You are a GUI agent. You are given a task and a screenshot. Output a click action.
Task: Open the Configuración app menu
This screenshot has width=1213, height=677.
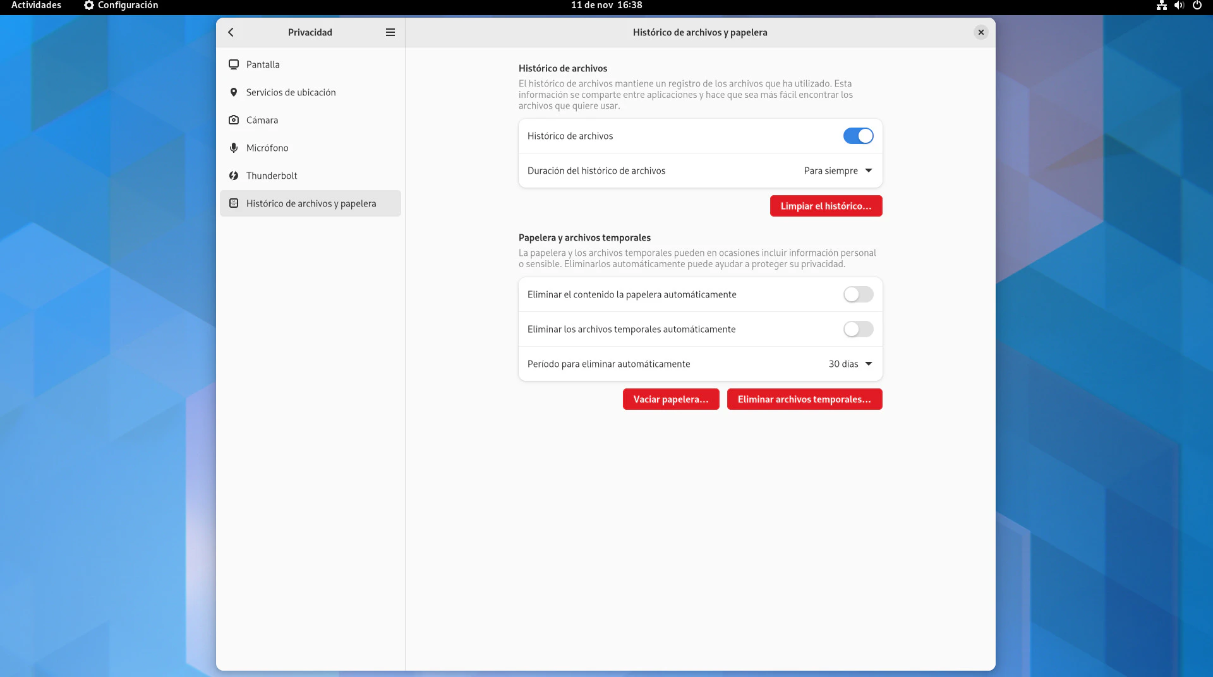(x=121, y=5)
